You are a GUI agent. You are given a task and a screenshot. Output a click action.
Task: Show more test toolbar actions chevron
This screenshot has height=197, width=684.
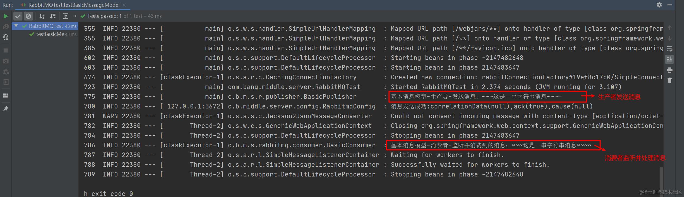tap(75, 16)
